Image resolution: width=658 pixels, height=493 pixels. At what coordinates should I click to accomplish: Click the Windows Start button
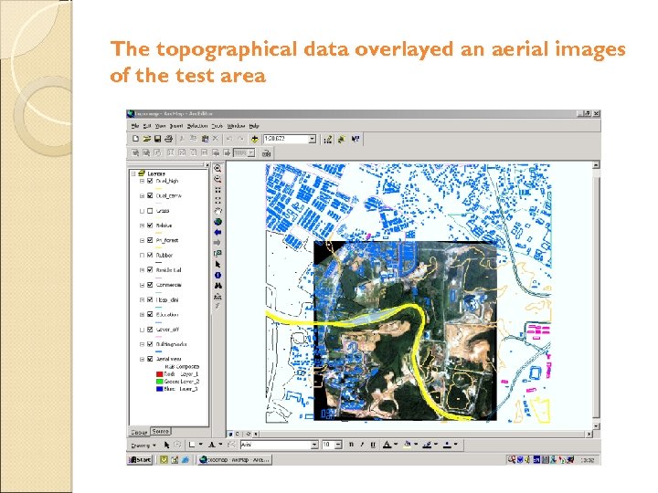140,460
